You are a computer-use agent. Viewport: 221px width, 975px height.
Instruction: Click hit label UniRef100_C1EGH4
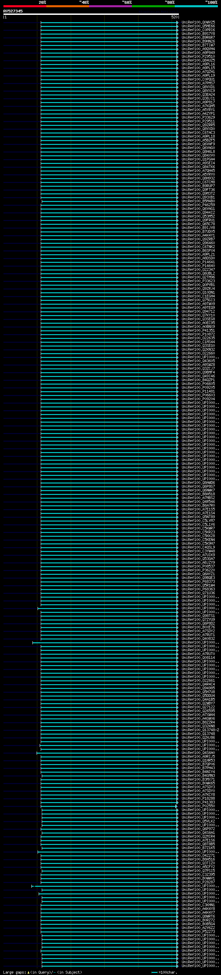[198, 296]
